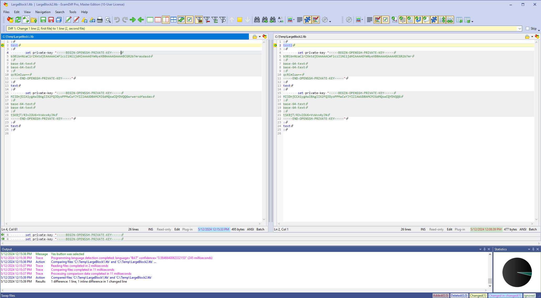Click the Swap files toolbar icon
This screenshot has height=298, width=541.
(26, 20)
